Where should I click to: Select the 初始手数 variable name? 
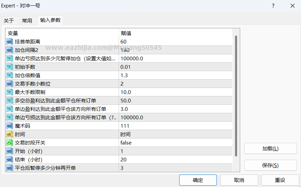point(25,67)
